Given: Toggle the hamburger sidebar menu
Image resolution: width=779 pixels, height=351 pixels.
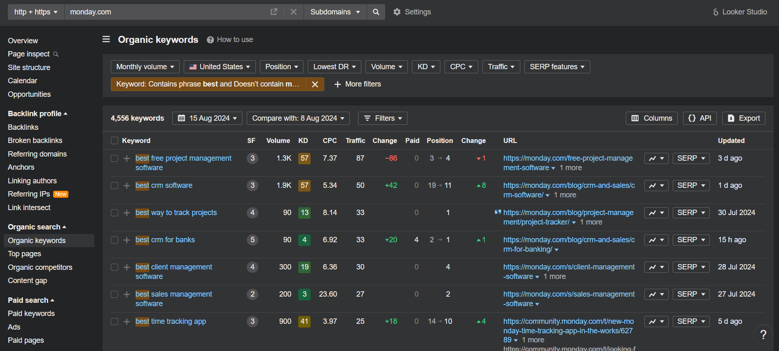Looking at the screenshot, I should coord(106,39).
